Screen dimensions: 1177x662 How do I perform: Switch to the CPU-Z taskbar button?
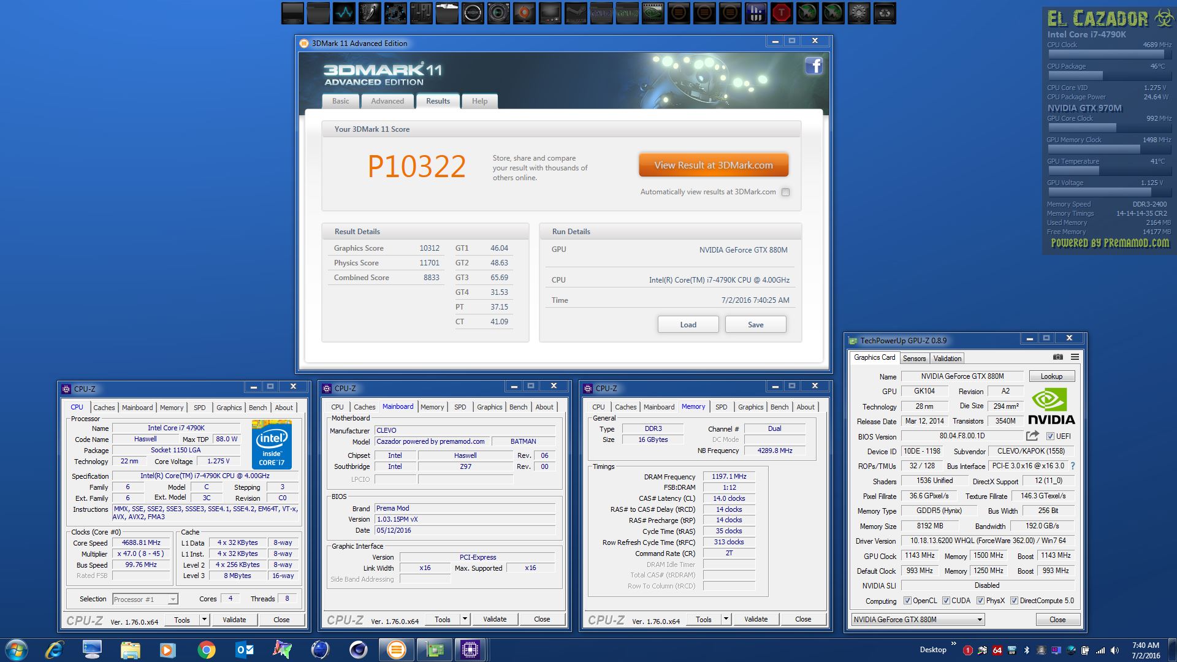coord(470,650)
